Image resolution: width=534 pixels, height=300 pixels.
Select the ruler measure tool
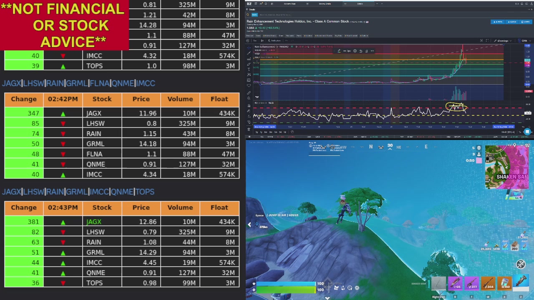[249, 93]
